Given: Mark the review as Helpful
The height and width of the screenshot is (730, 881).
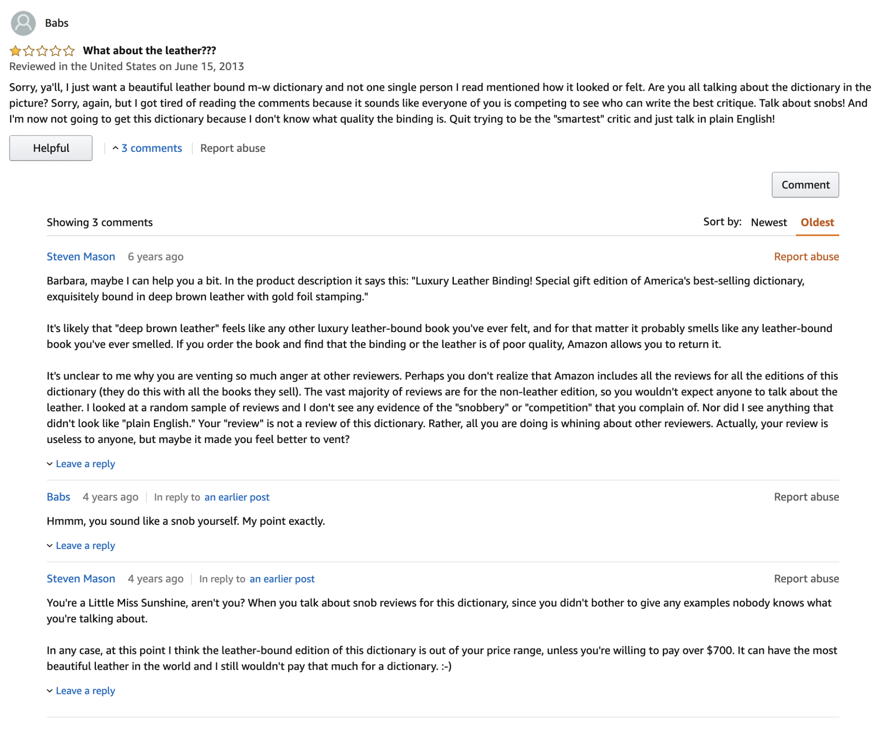Looking at the screenshot, I should click(x=50, y=148).
